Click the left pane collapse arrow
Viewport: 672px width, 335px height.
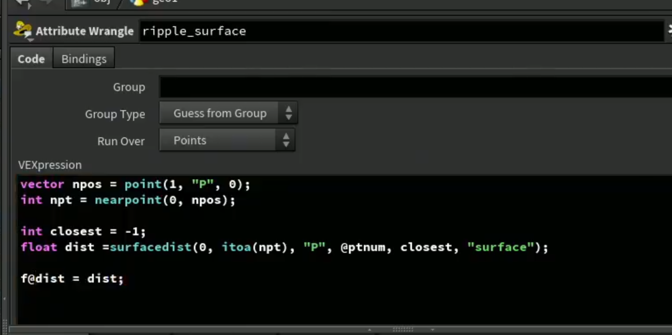click(x=4, y=299)
